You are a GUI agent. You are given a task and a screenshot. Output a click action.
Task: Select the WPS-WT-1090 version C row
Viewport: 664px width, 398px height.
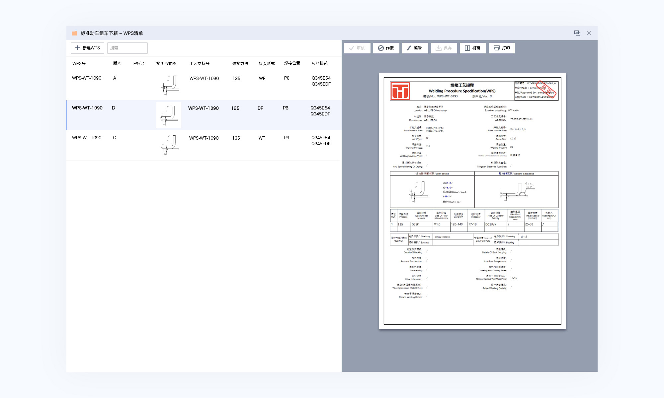tap(87, 138)
